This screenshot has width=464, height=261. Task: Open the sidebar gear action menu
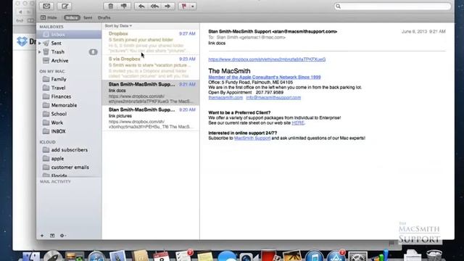click(62, 236)
